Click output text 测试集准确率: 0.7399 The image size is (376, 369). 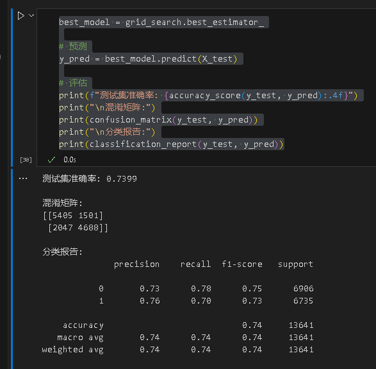point(90,179)
